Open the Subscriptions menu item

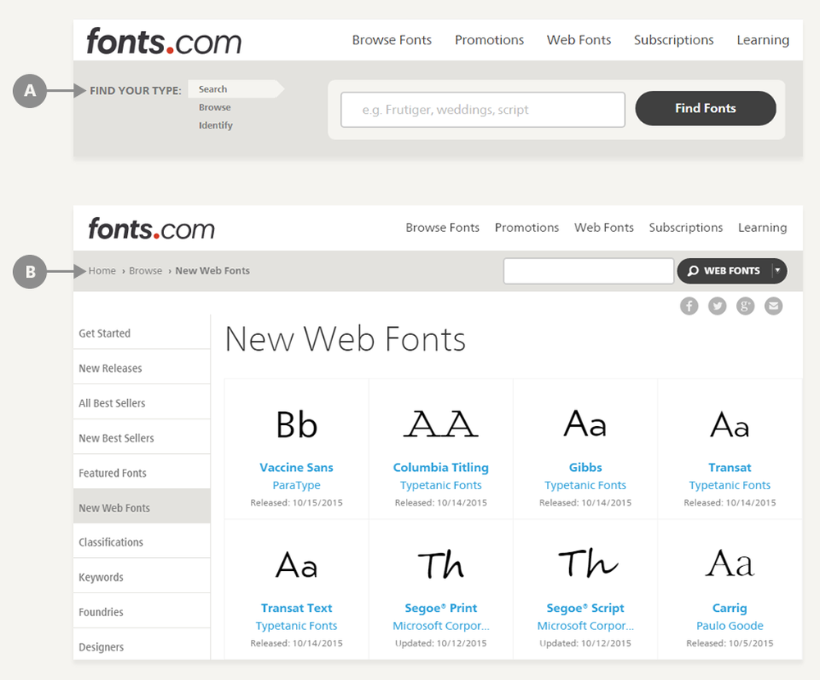pyautogui.click(x=673, y=39)
